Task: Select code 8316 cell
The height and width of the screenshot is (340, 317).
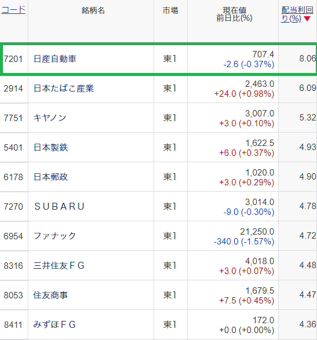Action: click(x=13, y=266)
